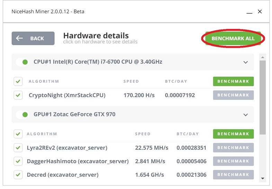
Task: Click the vertical scrollbar thumb
Action: click(263, 97)
